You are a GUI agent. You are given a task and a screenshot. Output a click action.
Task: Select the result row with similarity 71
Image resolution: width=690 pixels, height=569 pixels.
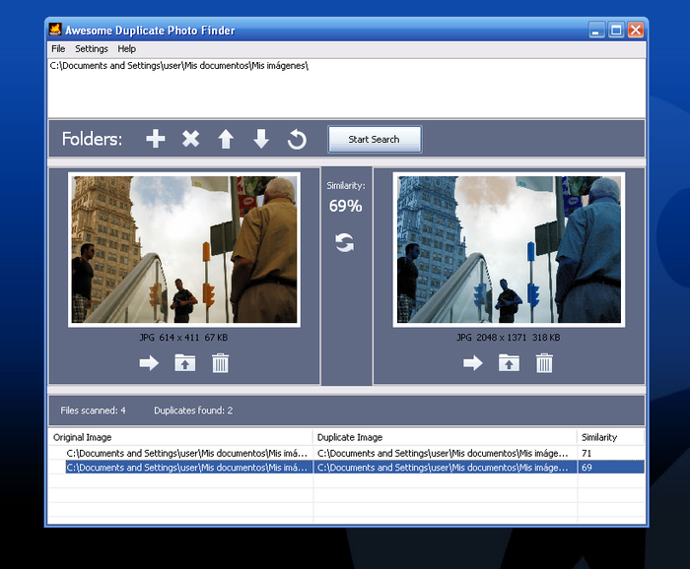coord(347,453)
